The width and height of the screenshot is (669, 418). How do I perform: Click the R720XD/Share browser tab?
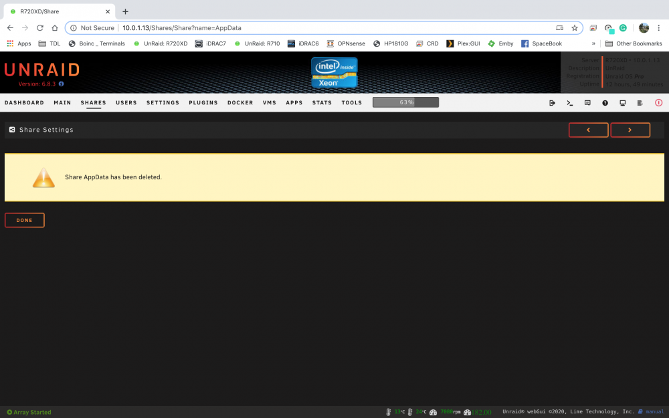pyautogui.click(x=60, y=11)
